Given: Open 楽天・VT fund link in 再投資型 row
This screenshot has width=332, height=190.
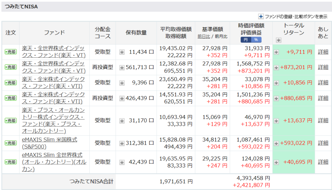Looking at the screenshot, I should click(x=54, y=67).
